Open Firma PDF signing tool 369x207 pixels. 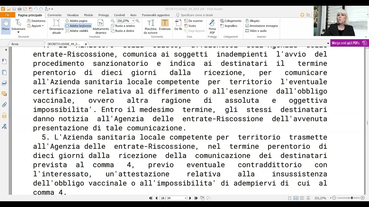click(x=212, y=27)
